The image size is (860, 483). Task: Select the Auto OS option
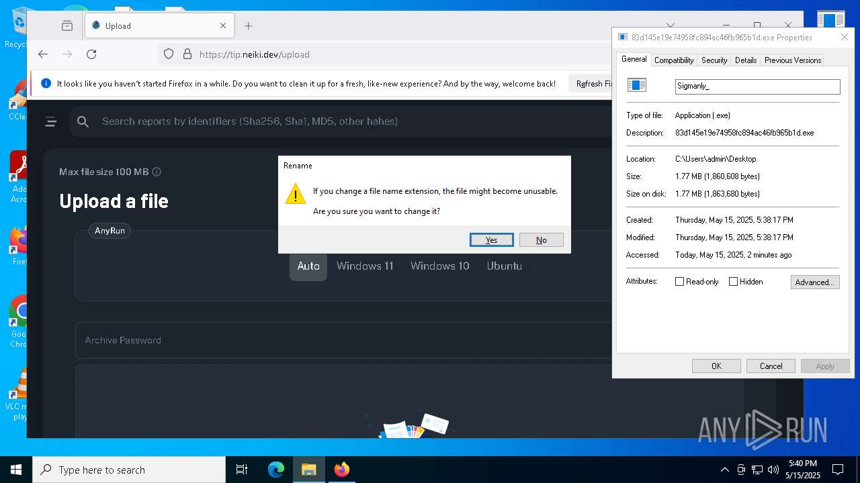tap(308, 266)
